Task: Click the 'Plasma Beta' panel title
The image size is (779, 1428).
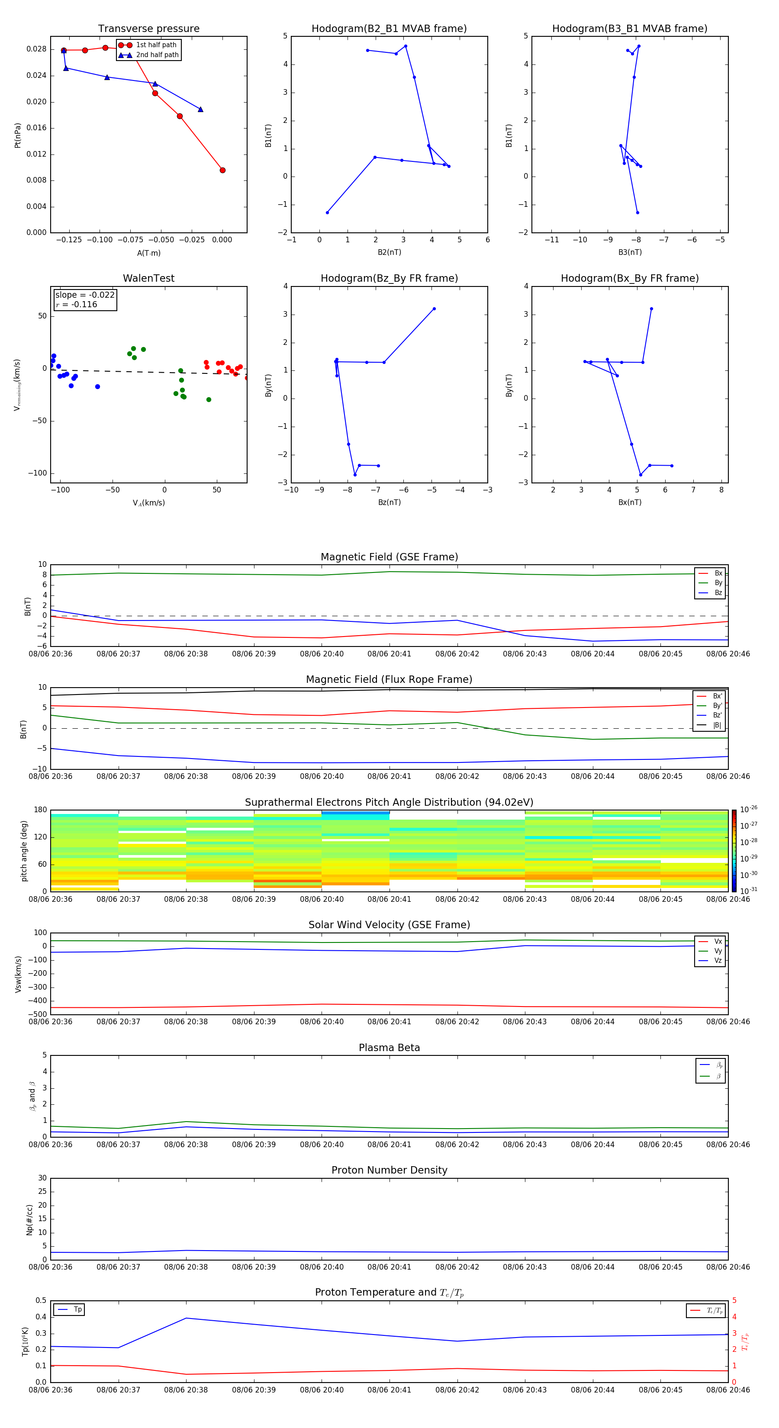Action: (x=389, y=1048)
